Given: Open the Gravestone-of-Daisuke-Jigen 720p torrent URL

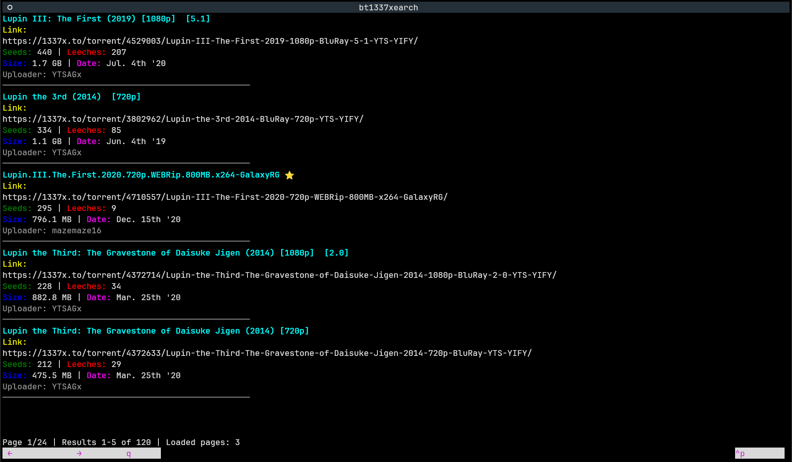Looking at the screenshot, I should pyautogui.click(x=267, y=353).
